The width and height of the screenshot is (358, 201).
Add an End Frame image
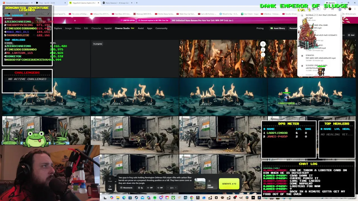click(212, 184)
